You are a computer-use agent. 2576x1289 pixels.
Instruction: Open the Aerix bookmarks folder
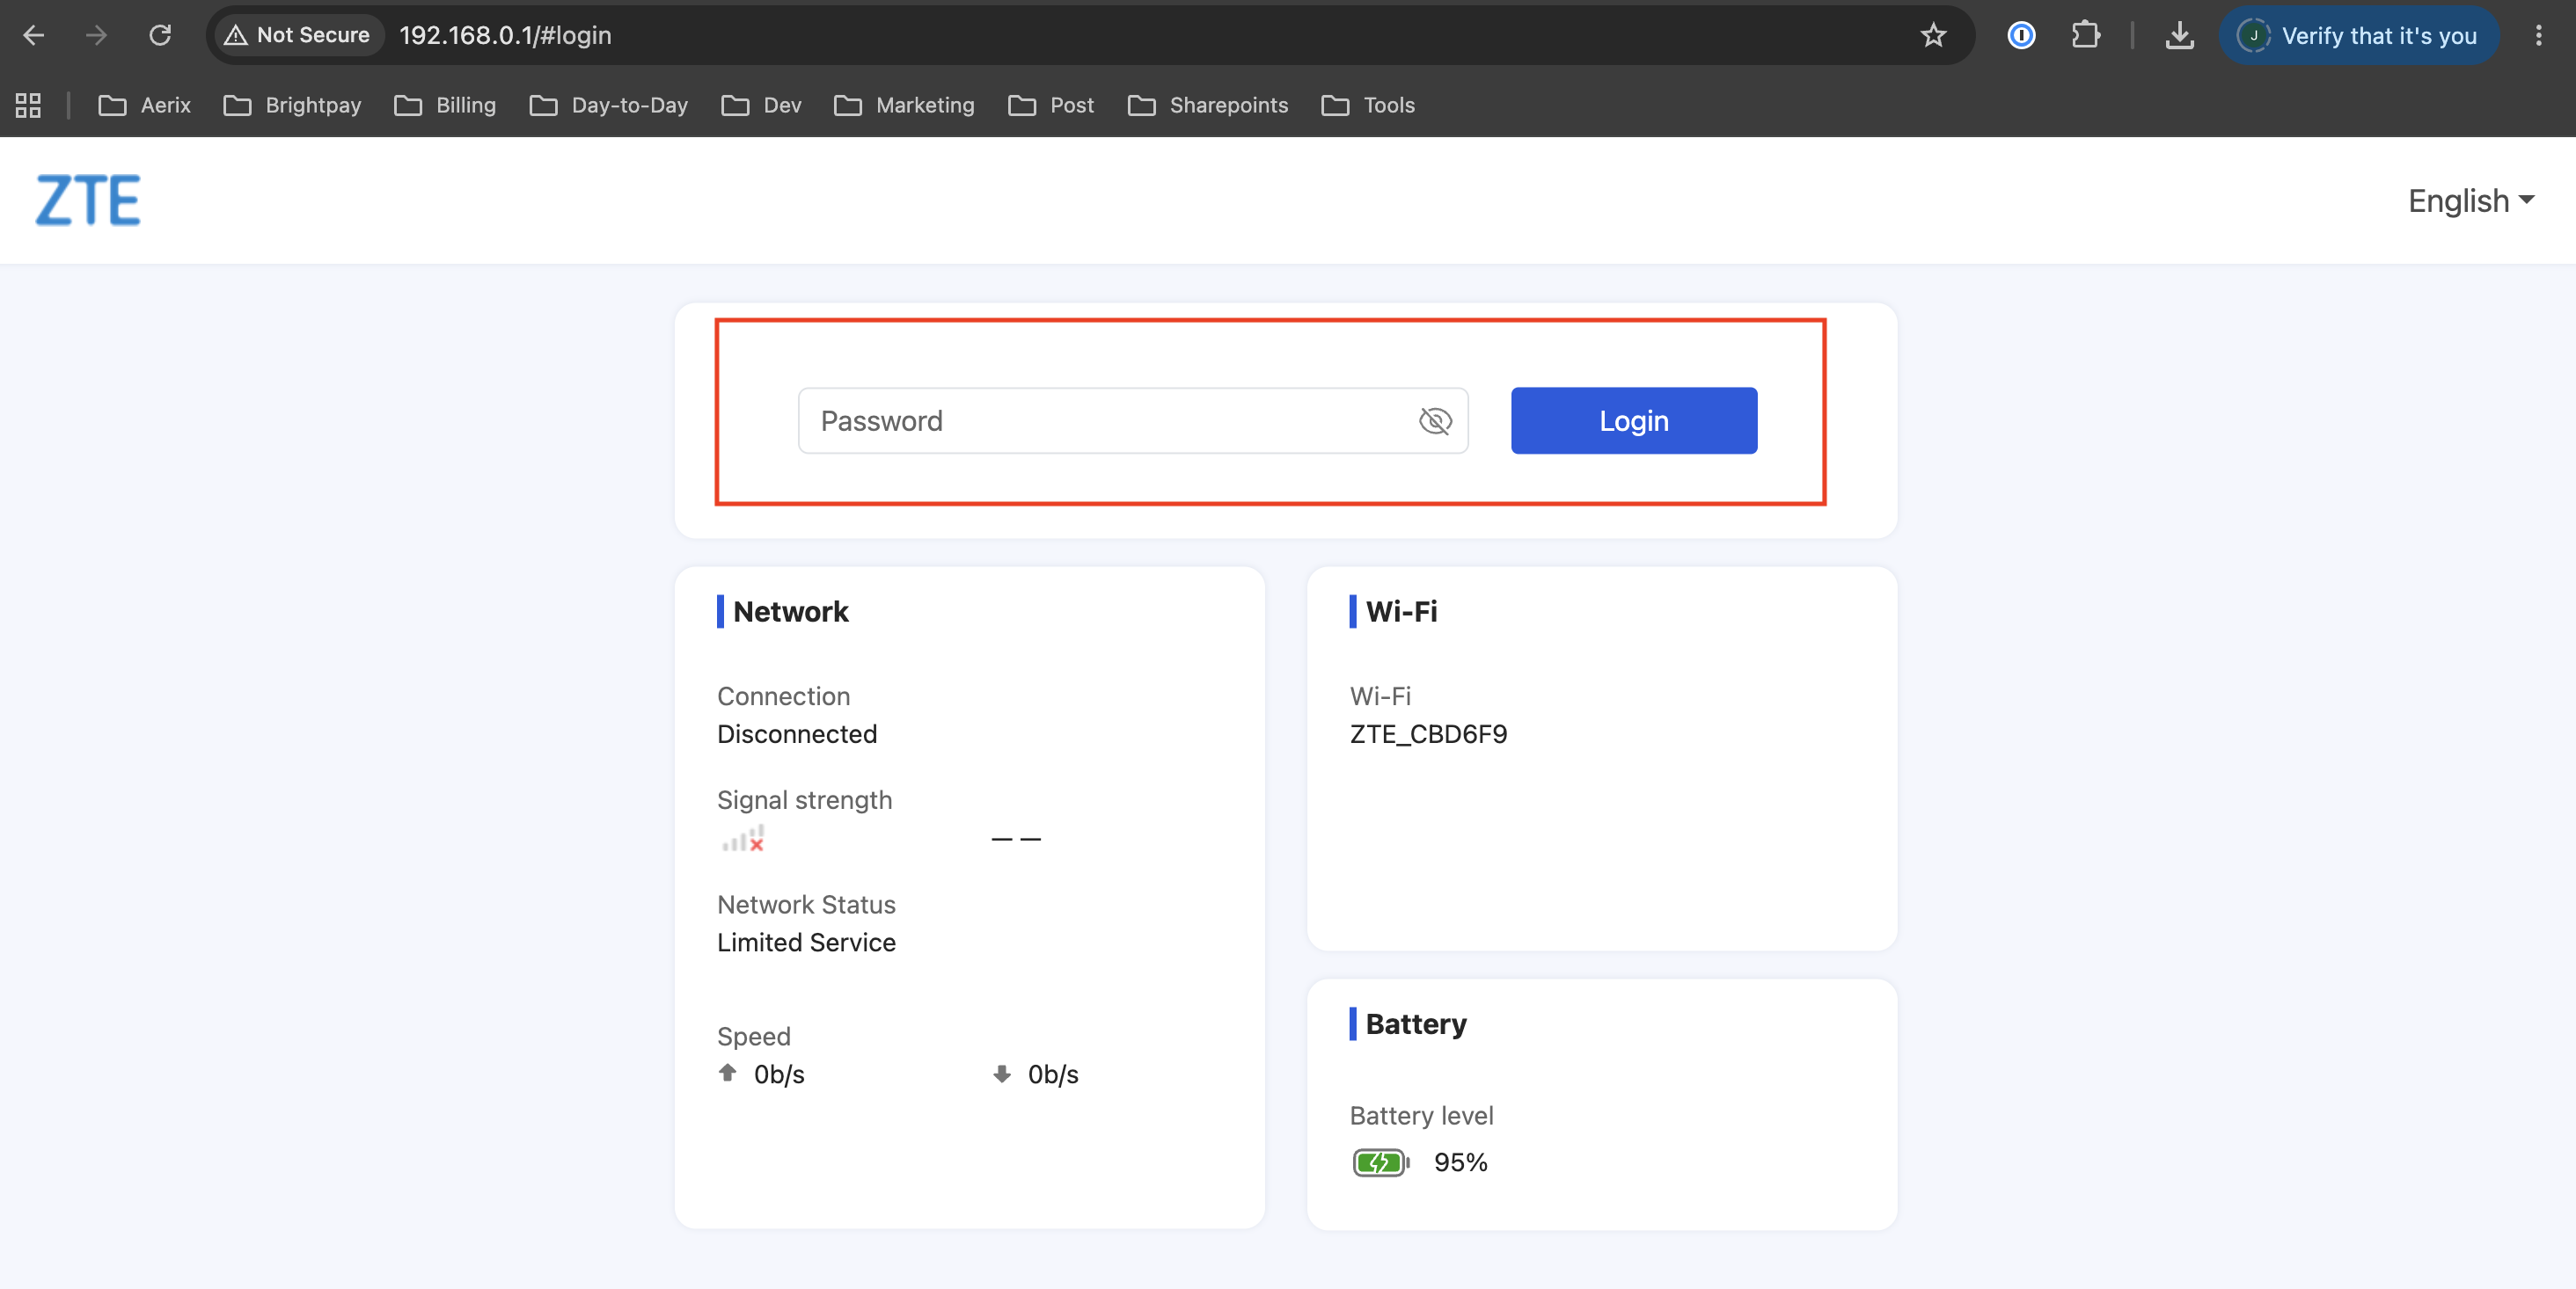(145, 105)
